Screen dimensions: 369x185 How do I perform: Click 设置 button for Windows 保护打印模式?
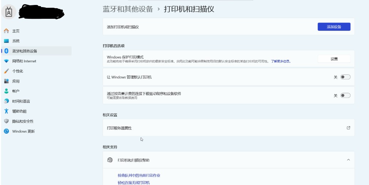coord(334,59)
